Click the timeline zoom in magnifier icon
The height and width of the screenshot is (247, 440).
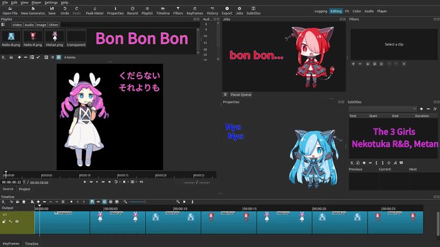pyautogui.click(x=178, y=202)
